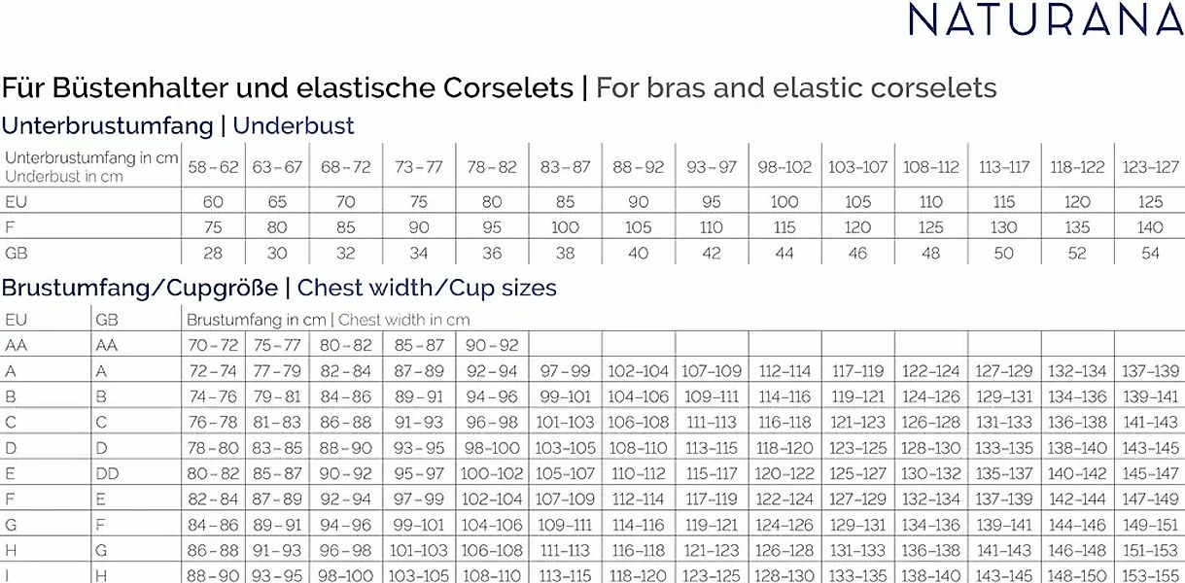1185x583 pixels.
Task: Click the 90–92 cell in the AA cup row
Action: [x=493, y=345]
